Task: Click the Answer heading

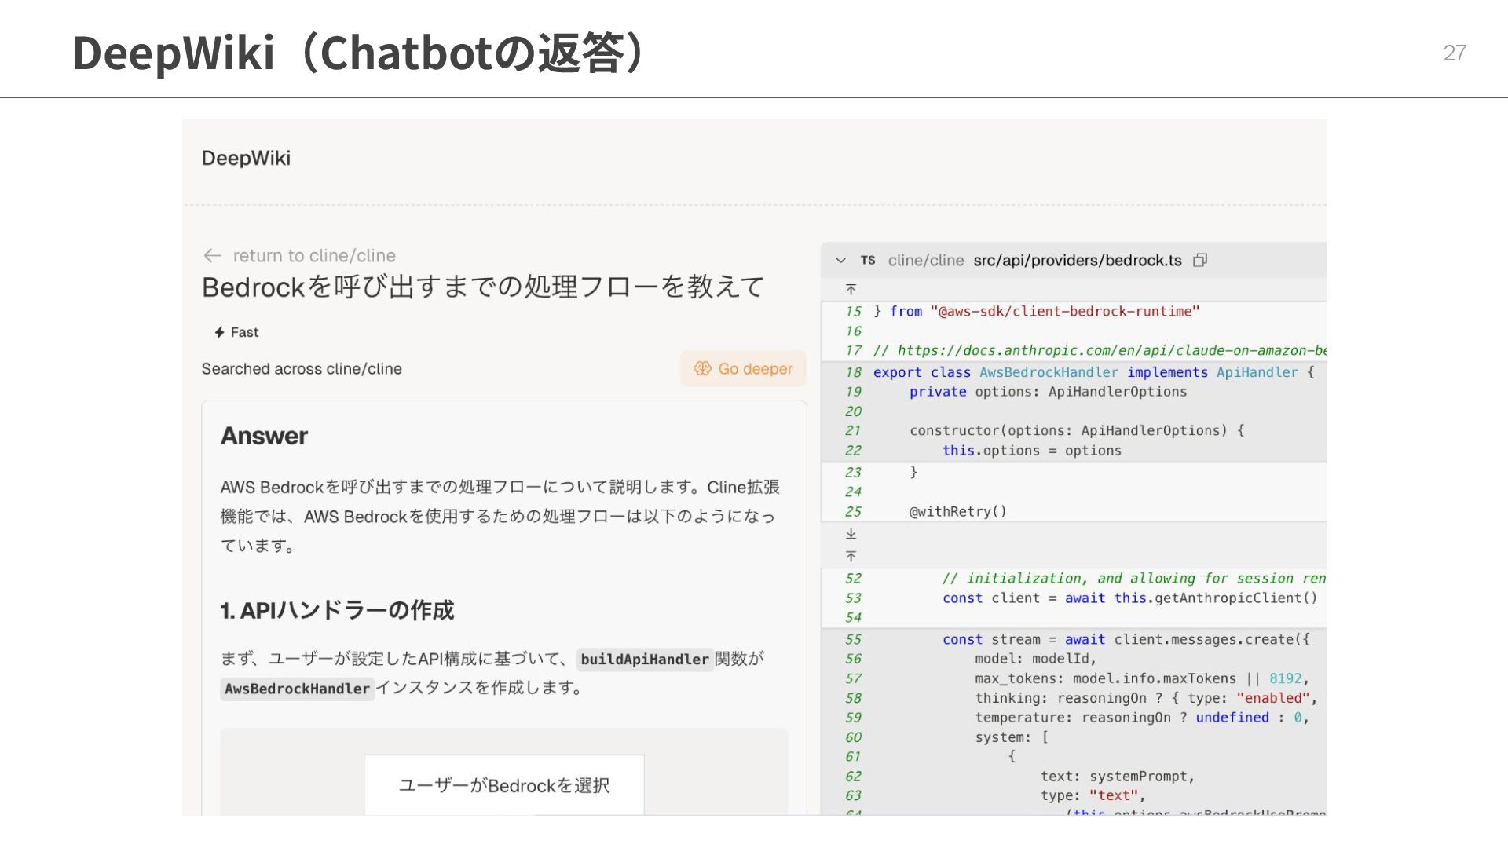Action: coord(264,436)
